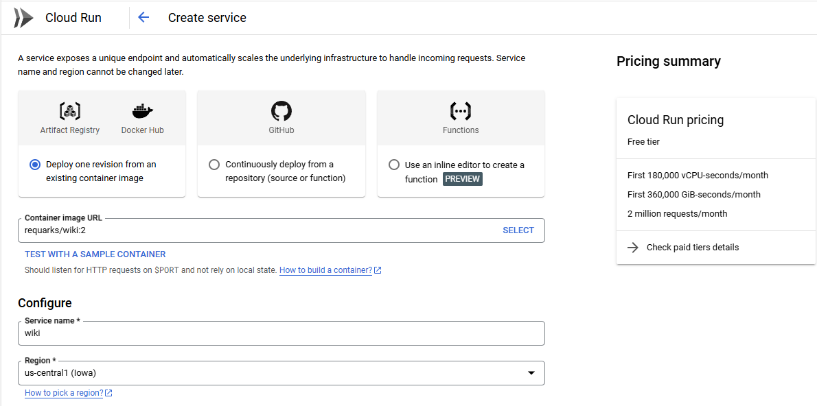Open the Region dropdown

(275, 373)
